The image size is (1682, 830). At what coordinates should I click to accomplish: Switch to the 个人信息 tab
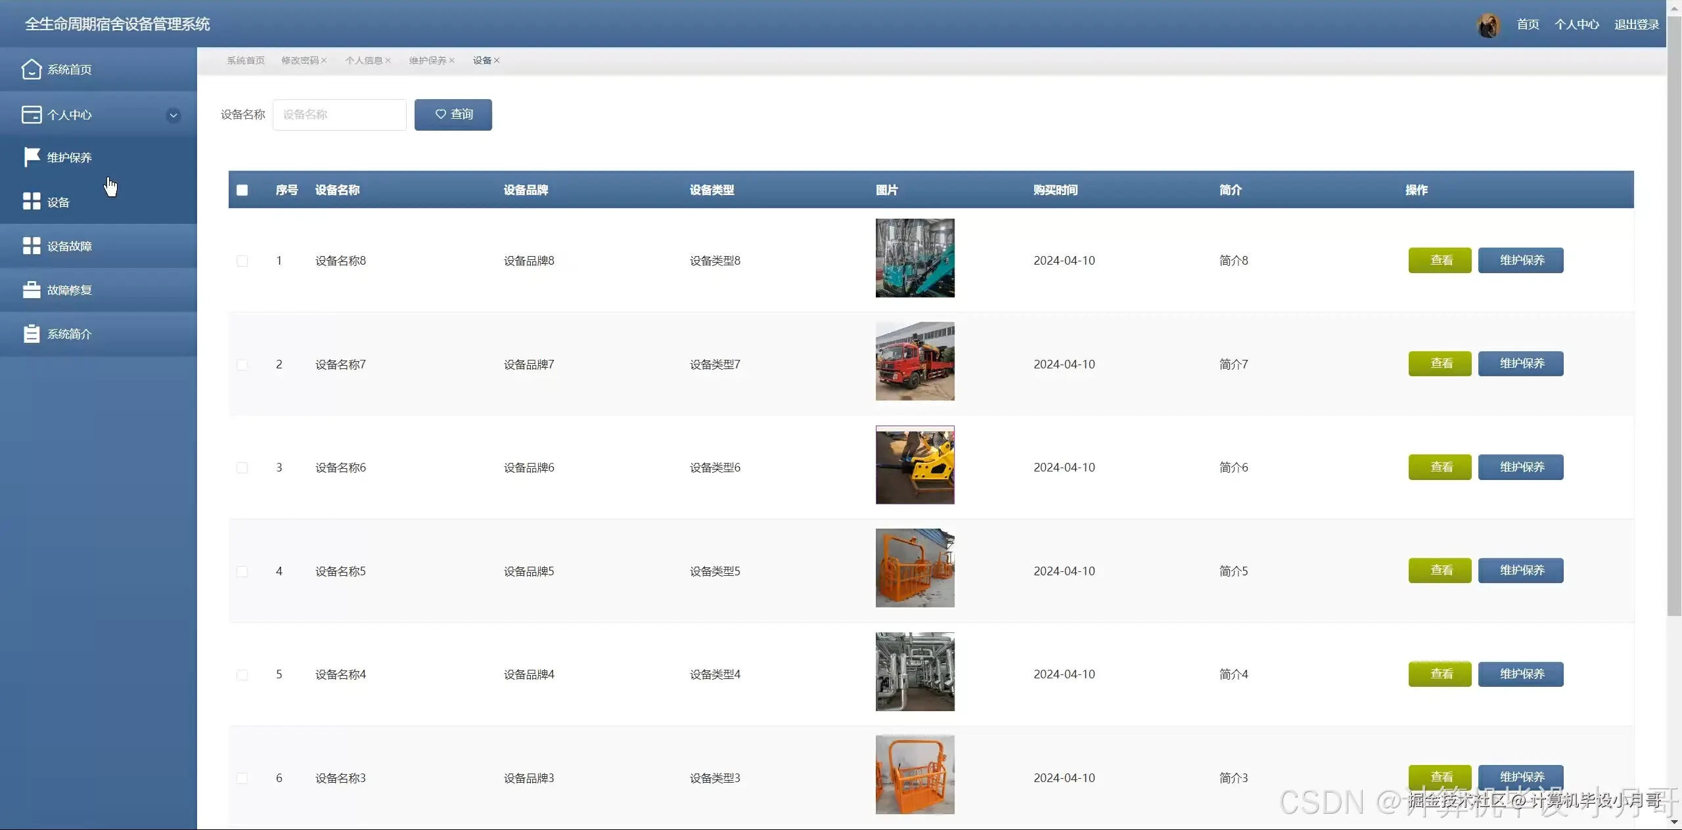[363, 60]
